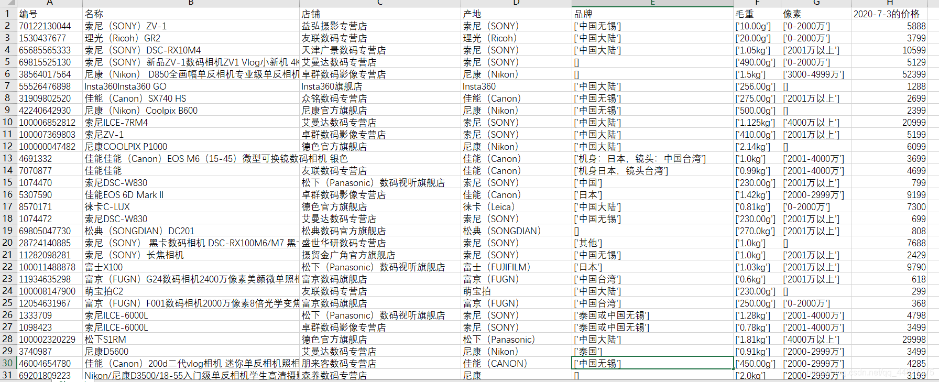Select ID cell 38564017564

[50, 74]
